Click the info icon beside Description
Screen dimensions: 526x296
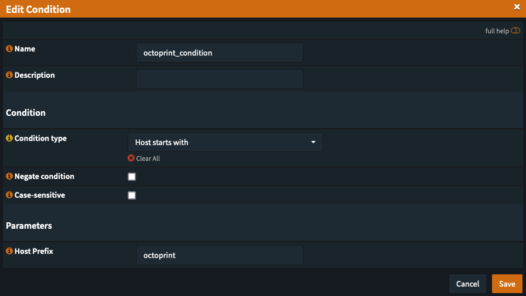pos(9,75)
